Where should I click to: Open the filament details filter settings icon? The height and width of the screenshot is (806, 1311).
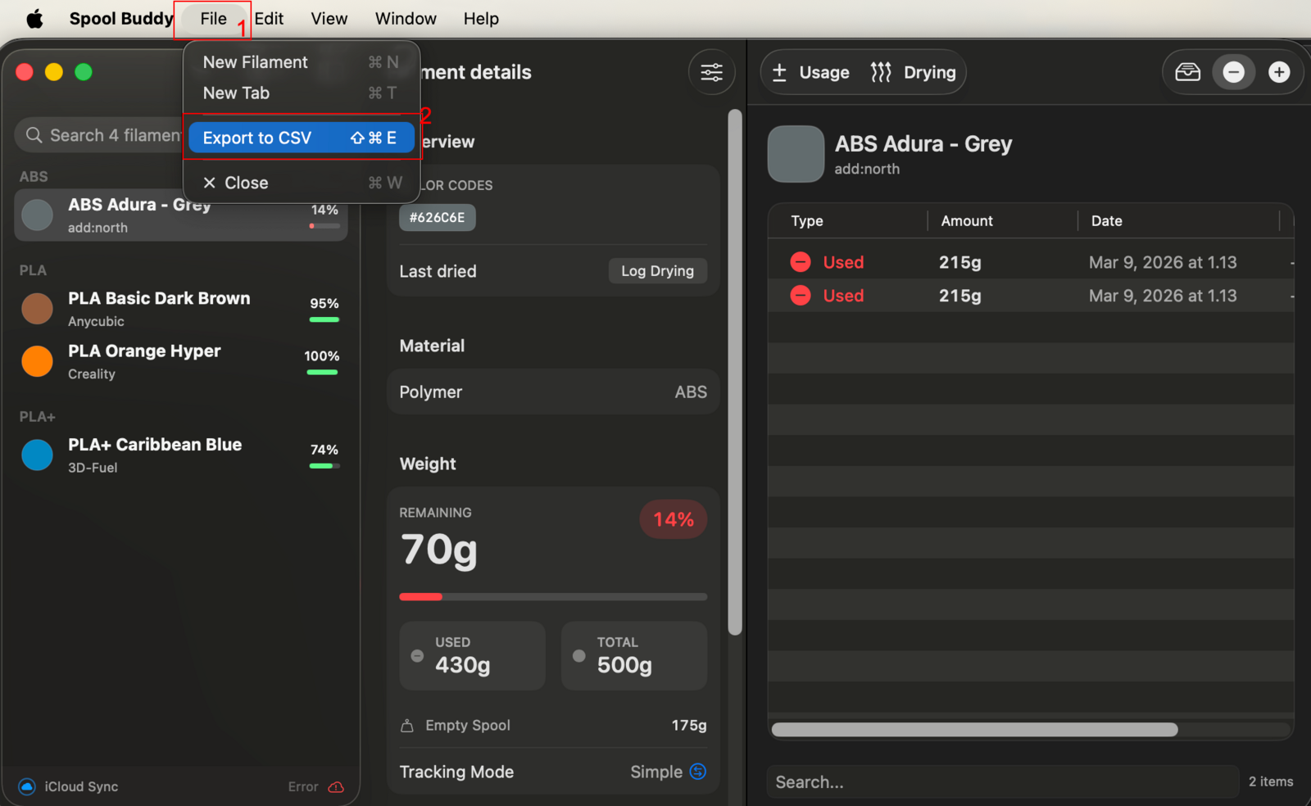[711, 72]
